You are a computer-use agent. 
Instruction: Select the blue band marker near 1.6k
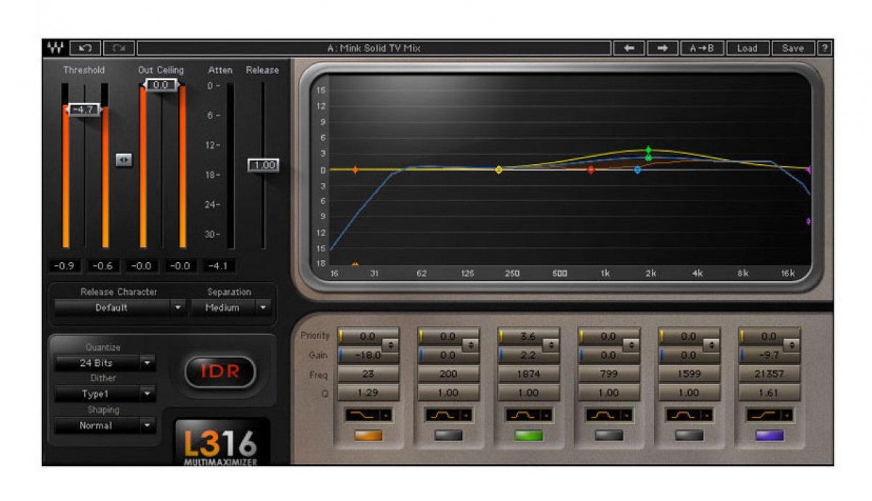click(x=637, y=170)
